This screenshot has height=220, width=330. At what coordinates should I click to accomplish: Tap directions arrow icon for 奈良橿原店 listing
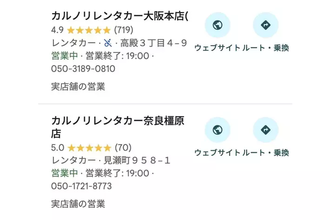(x=265, y=130)
